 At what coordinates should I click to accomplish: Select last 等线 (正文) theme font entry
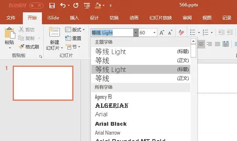coord(141,78)
